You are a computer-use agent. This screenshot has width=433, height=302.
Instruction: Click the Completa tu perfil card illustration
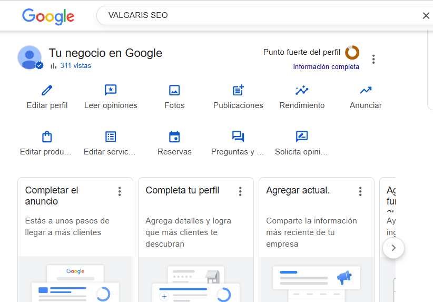pos(196,280)
